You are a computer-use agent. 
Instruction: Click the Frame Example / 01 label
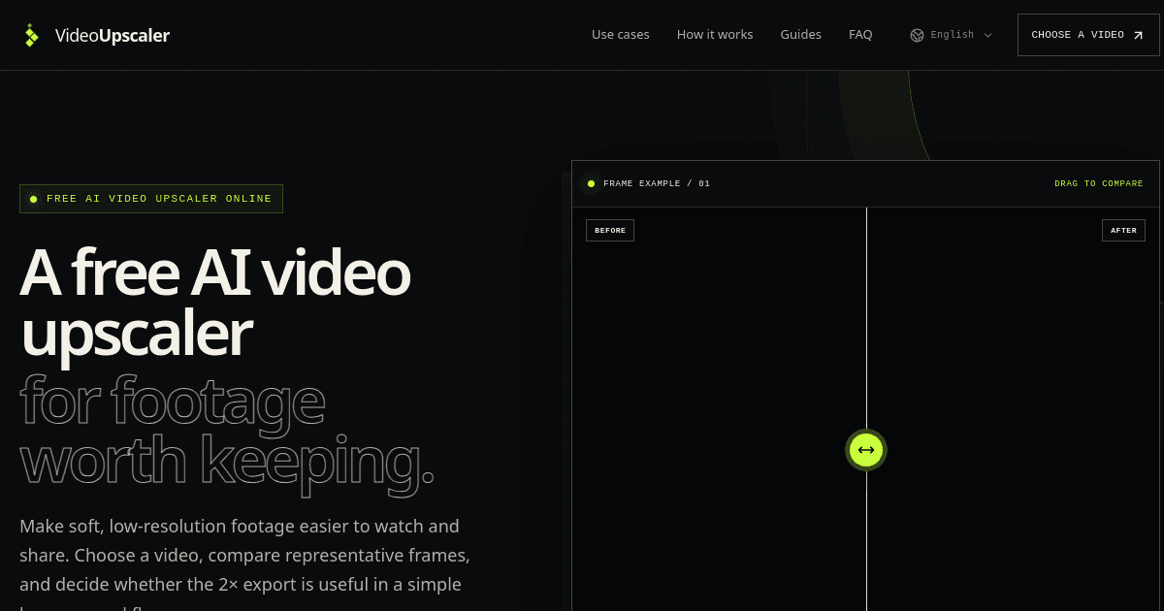tap(657, 183)
